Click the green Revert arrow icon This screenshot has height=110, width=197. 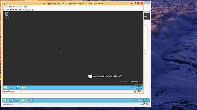point(29,9)
